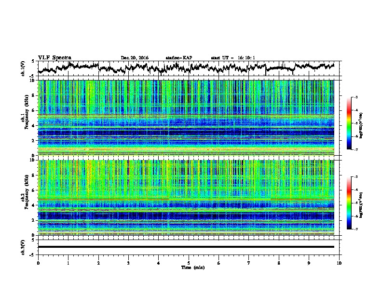Click the ch.1 frequency tick label "8"
Screen dimensions: 382x295
pos(34,95)
